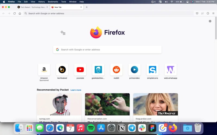This screenshot has height=135, width=217.
Task: Click Learn more link beside Pocket heading
Action: (76, 90)
